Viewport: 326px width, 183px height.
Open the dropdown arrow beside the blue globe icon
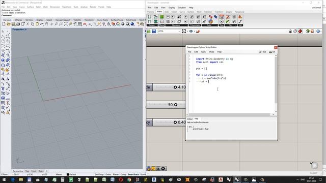coord(321,32)
